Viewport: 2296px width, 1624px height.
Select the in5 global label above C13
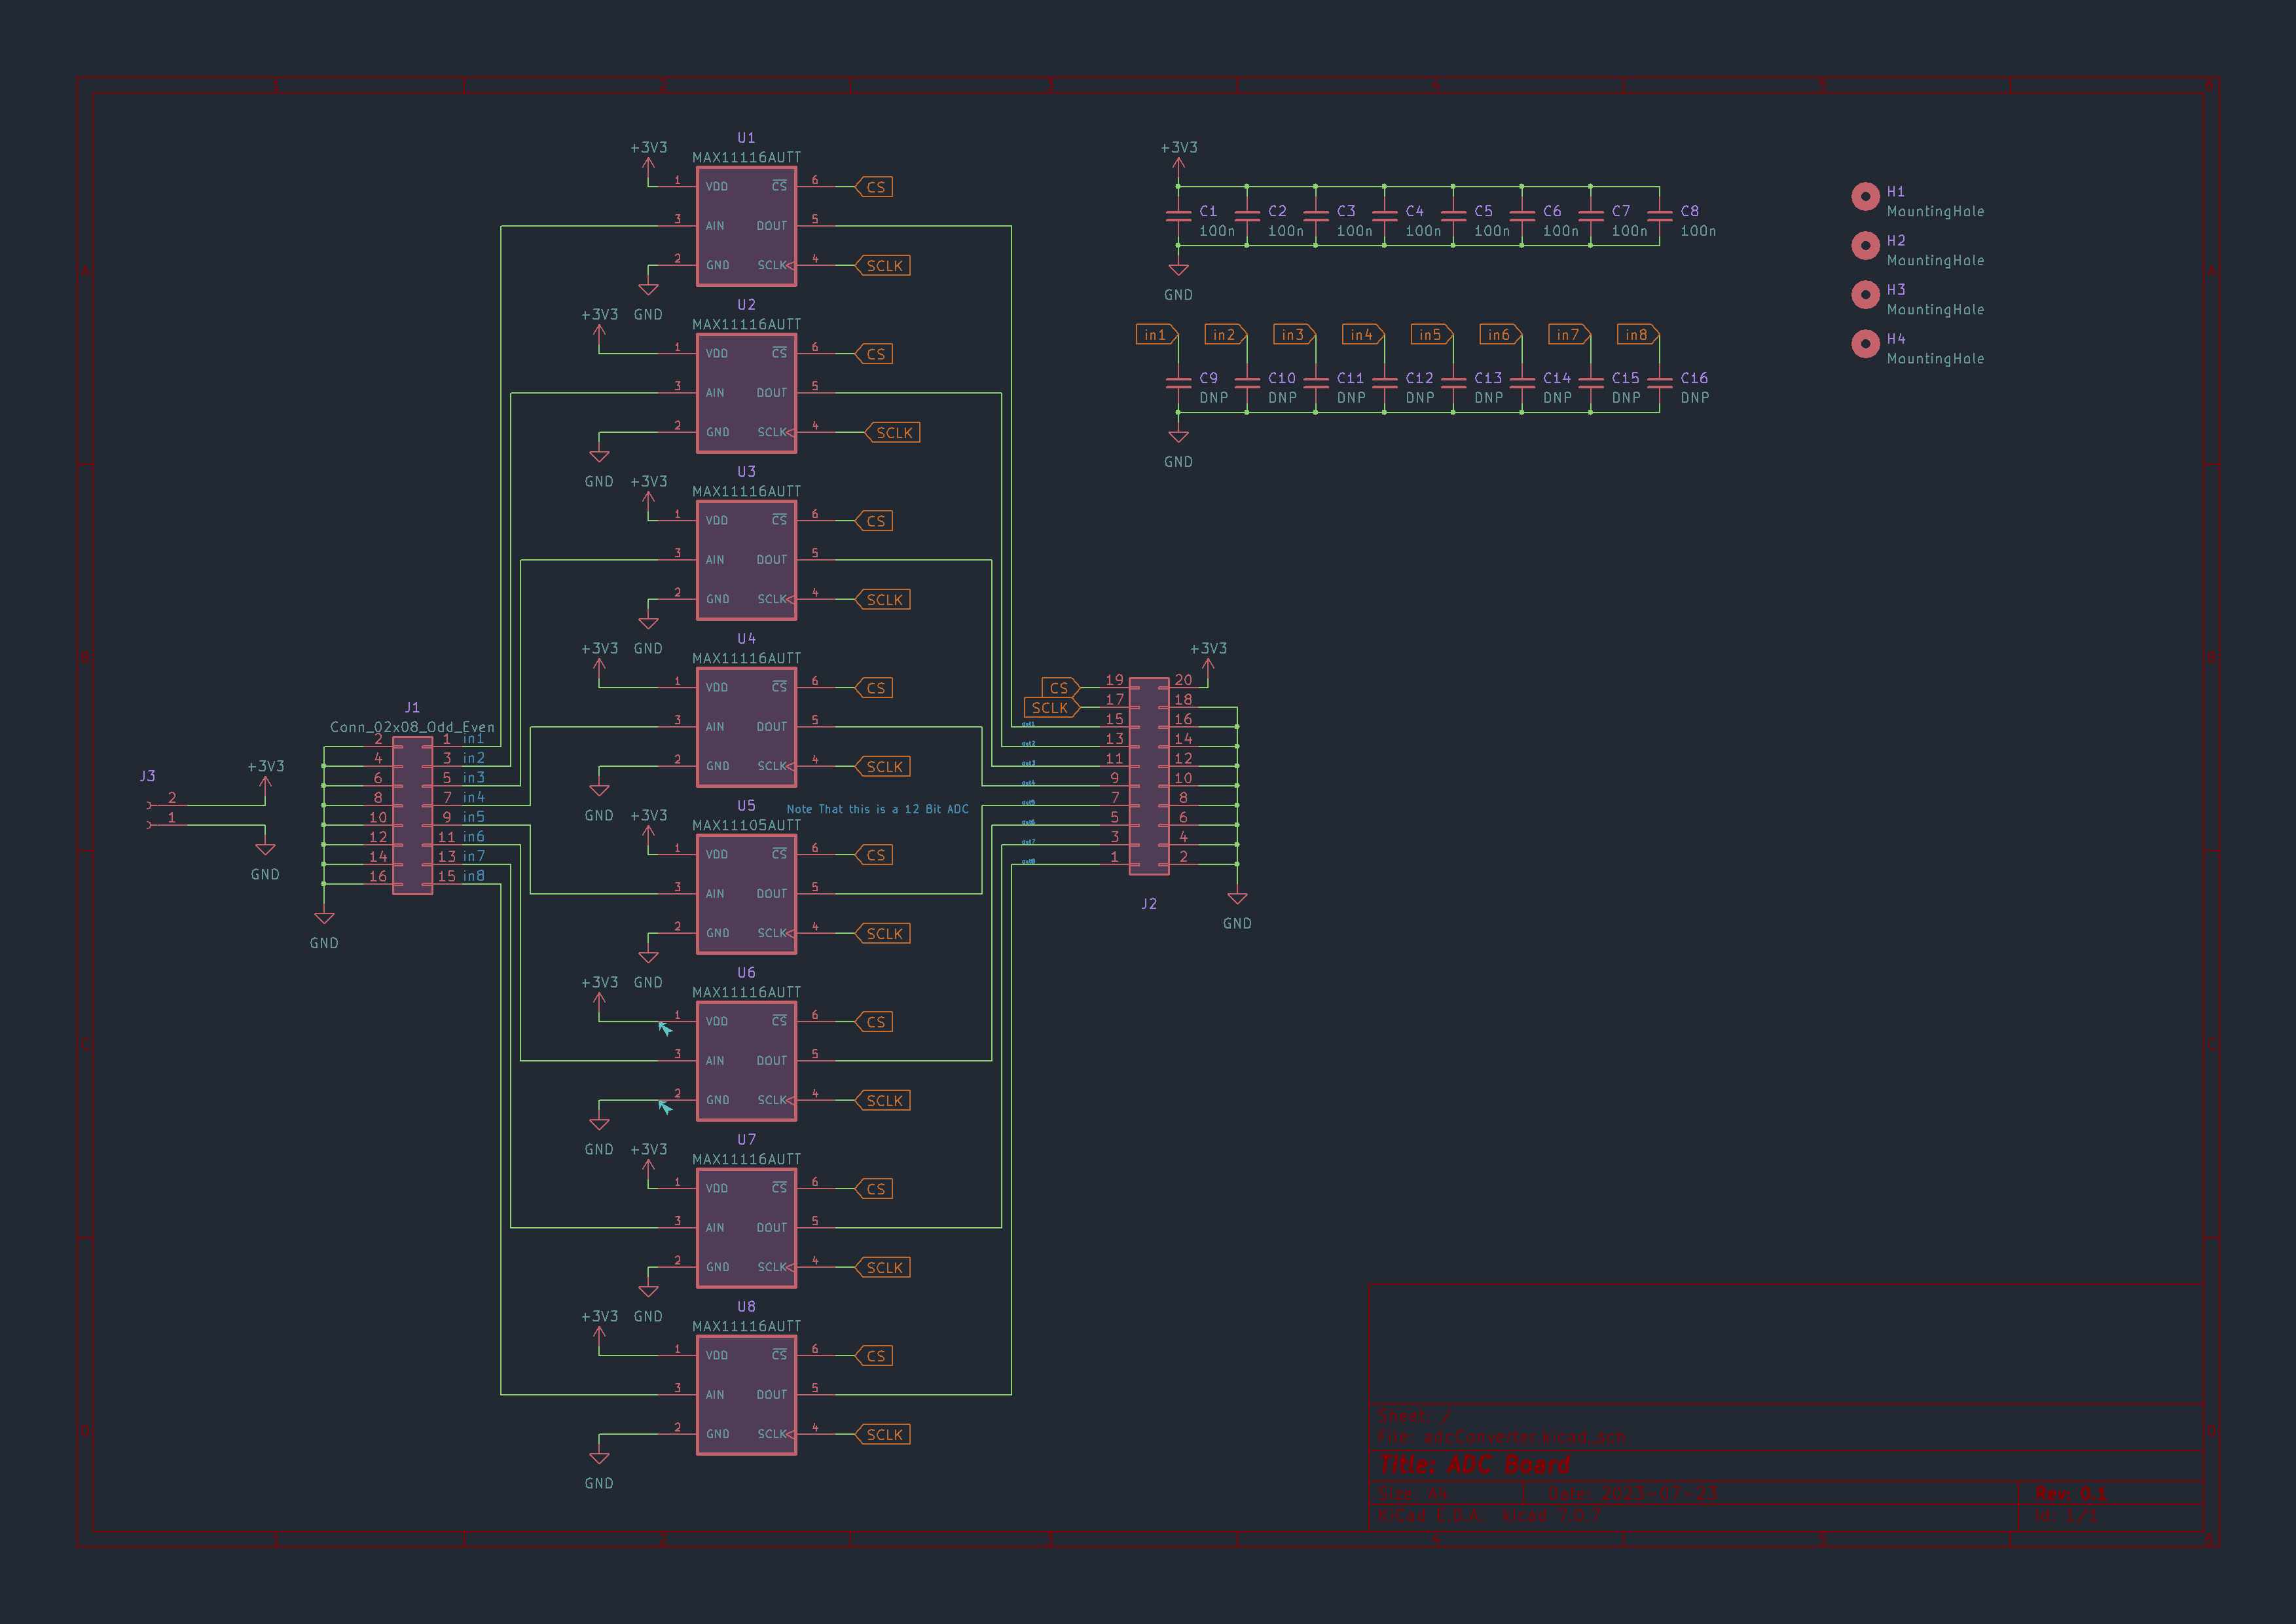click(x=1432, y=335)
